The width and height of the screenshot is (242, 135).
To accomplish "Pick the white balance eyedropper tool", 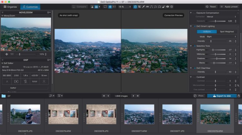I will coord(143,7).
